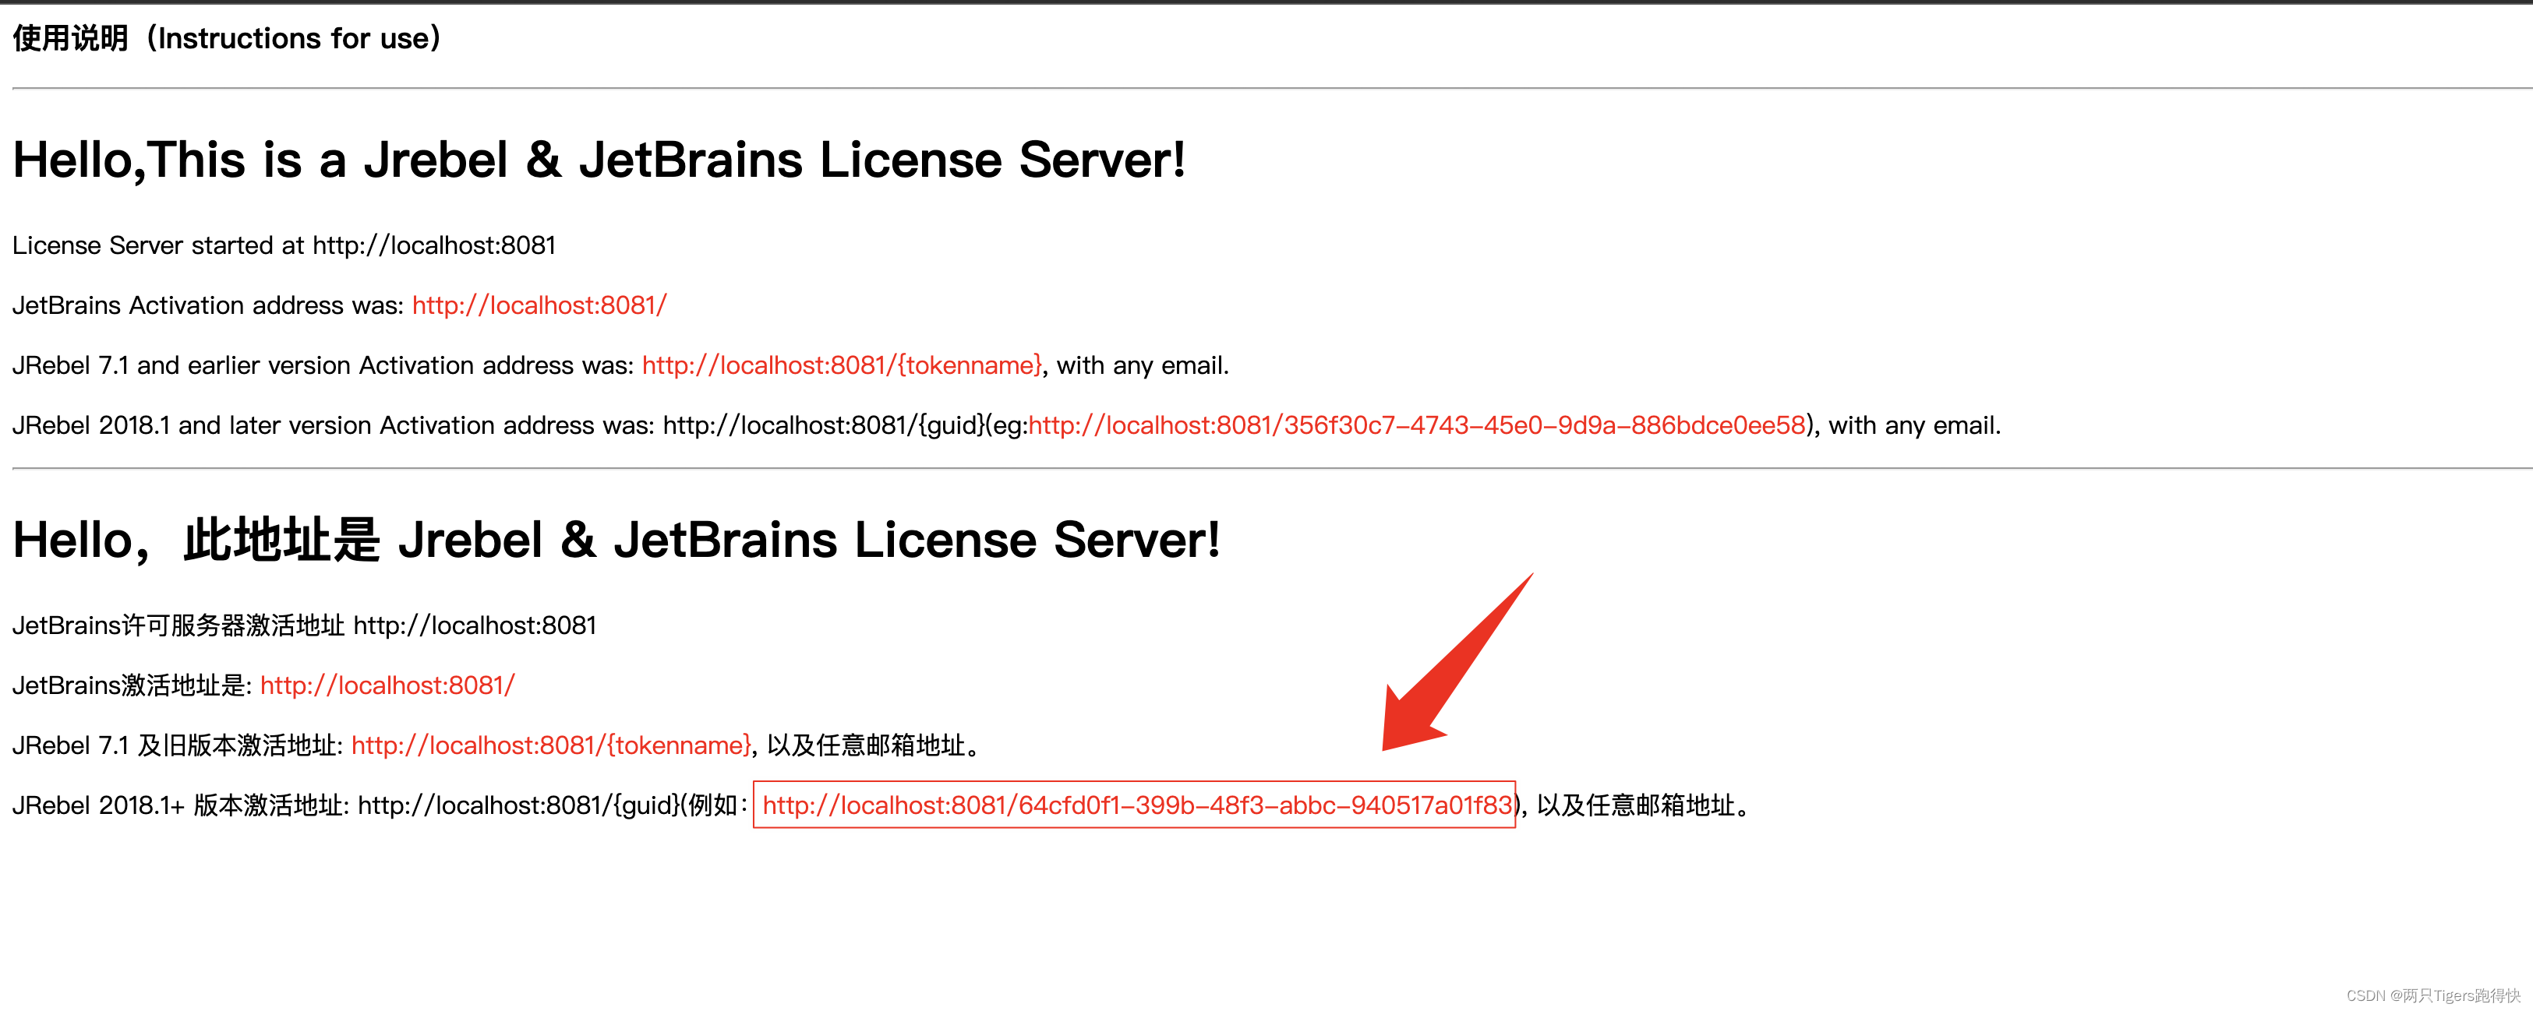2533x1011 pixels.
Task: Open the link after JetBrains激活地址是
Action: [x=387, y=685]
